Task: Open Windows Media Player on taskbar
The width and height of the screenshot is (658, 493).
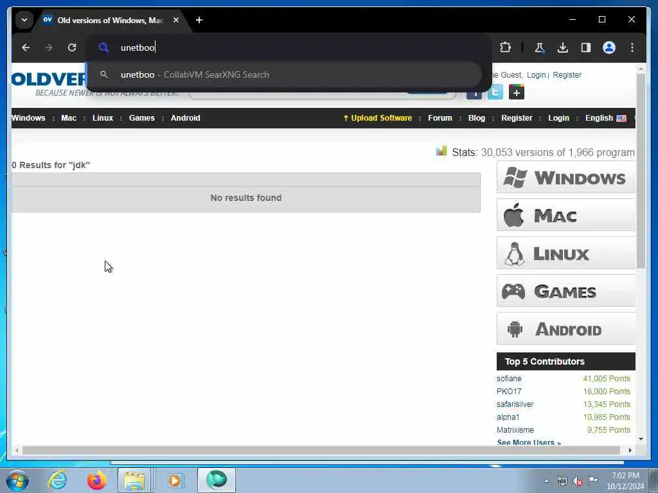Action: click(175, 480)
